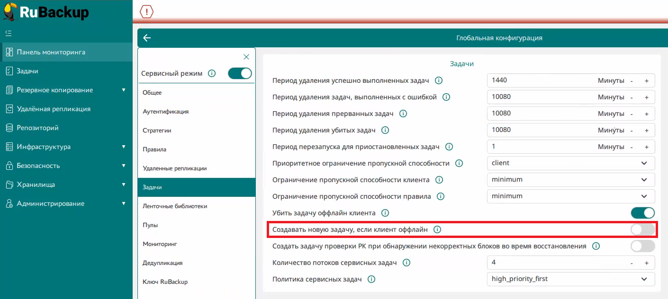
Task: Open the Стратегии configuration section
Action: [197, 131]
